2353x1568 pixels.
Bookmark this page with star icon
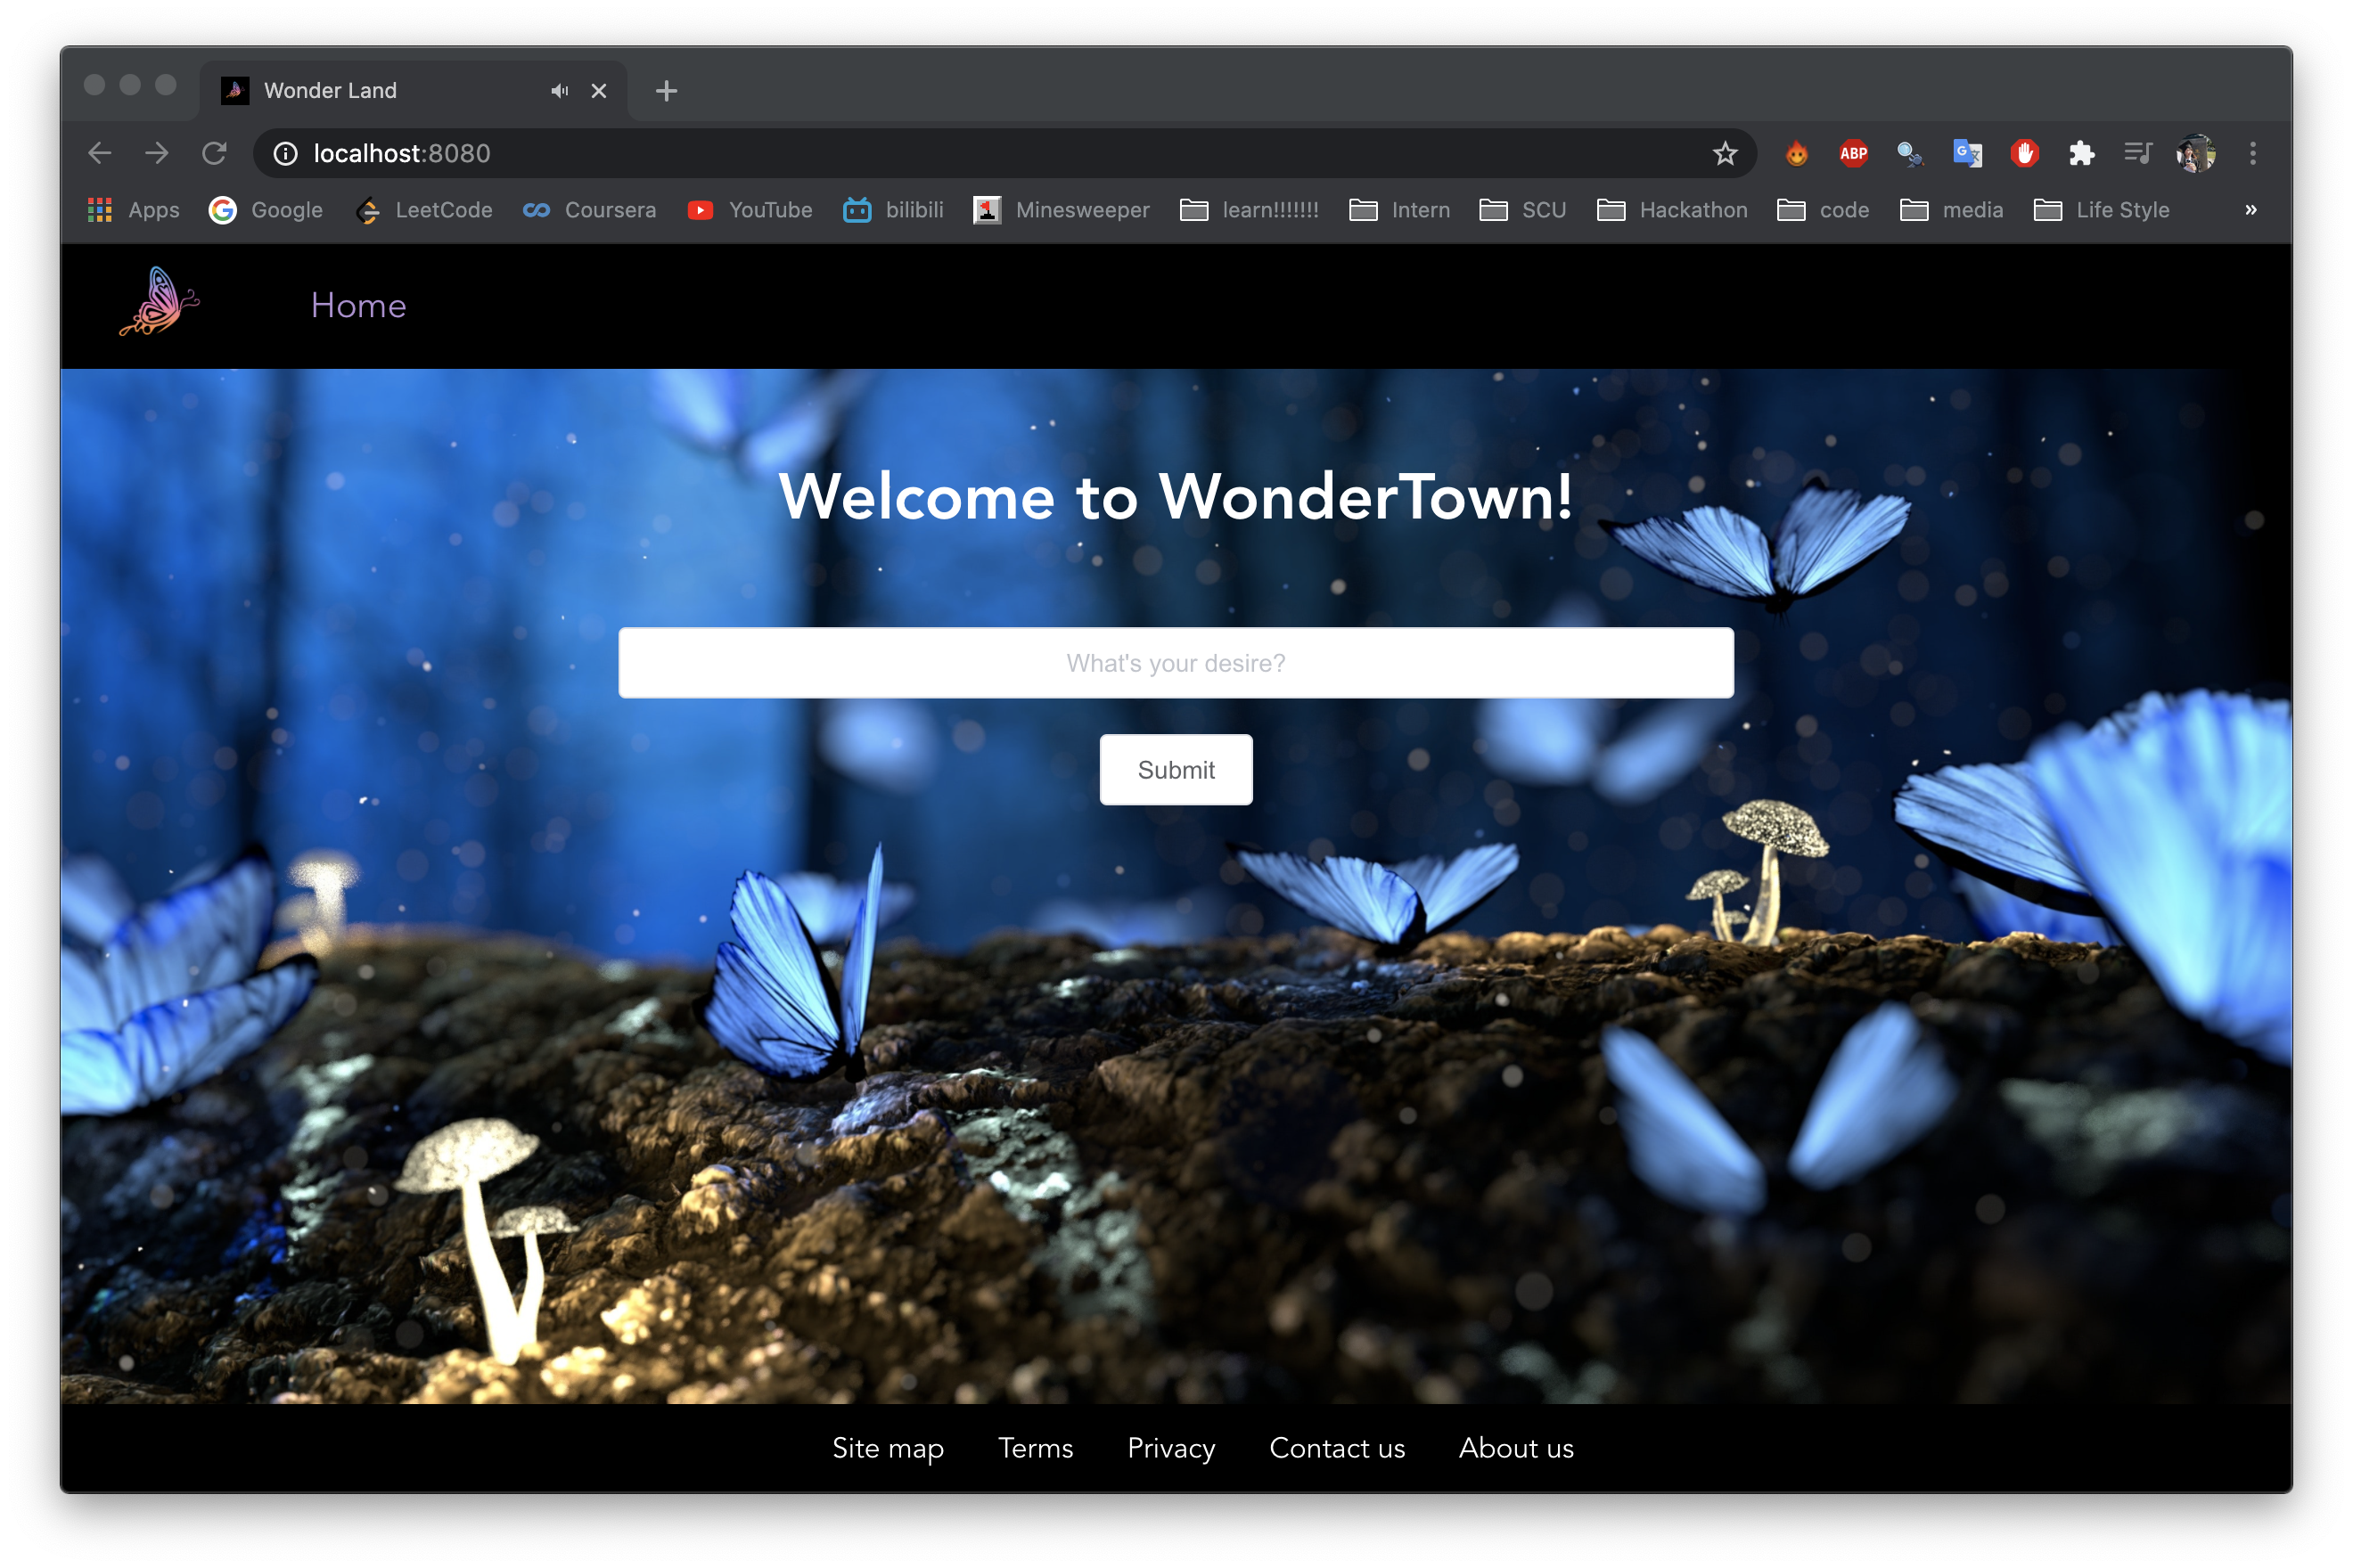click(1724, 153)
